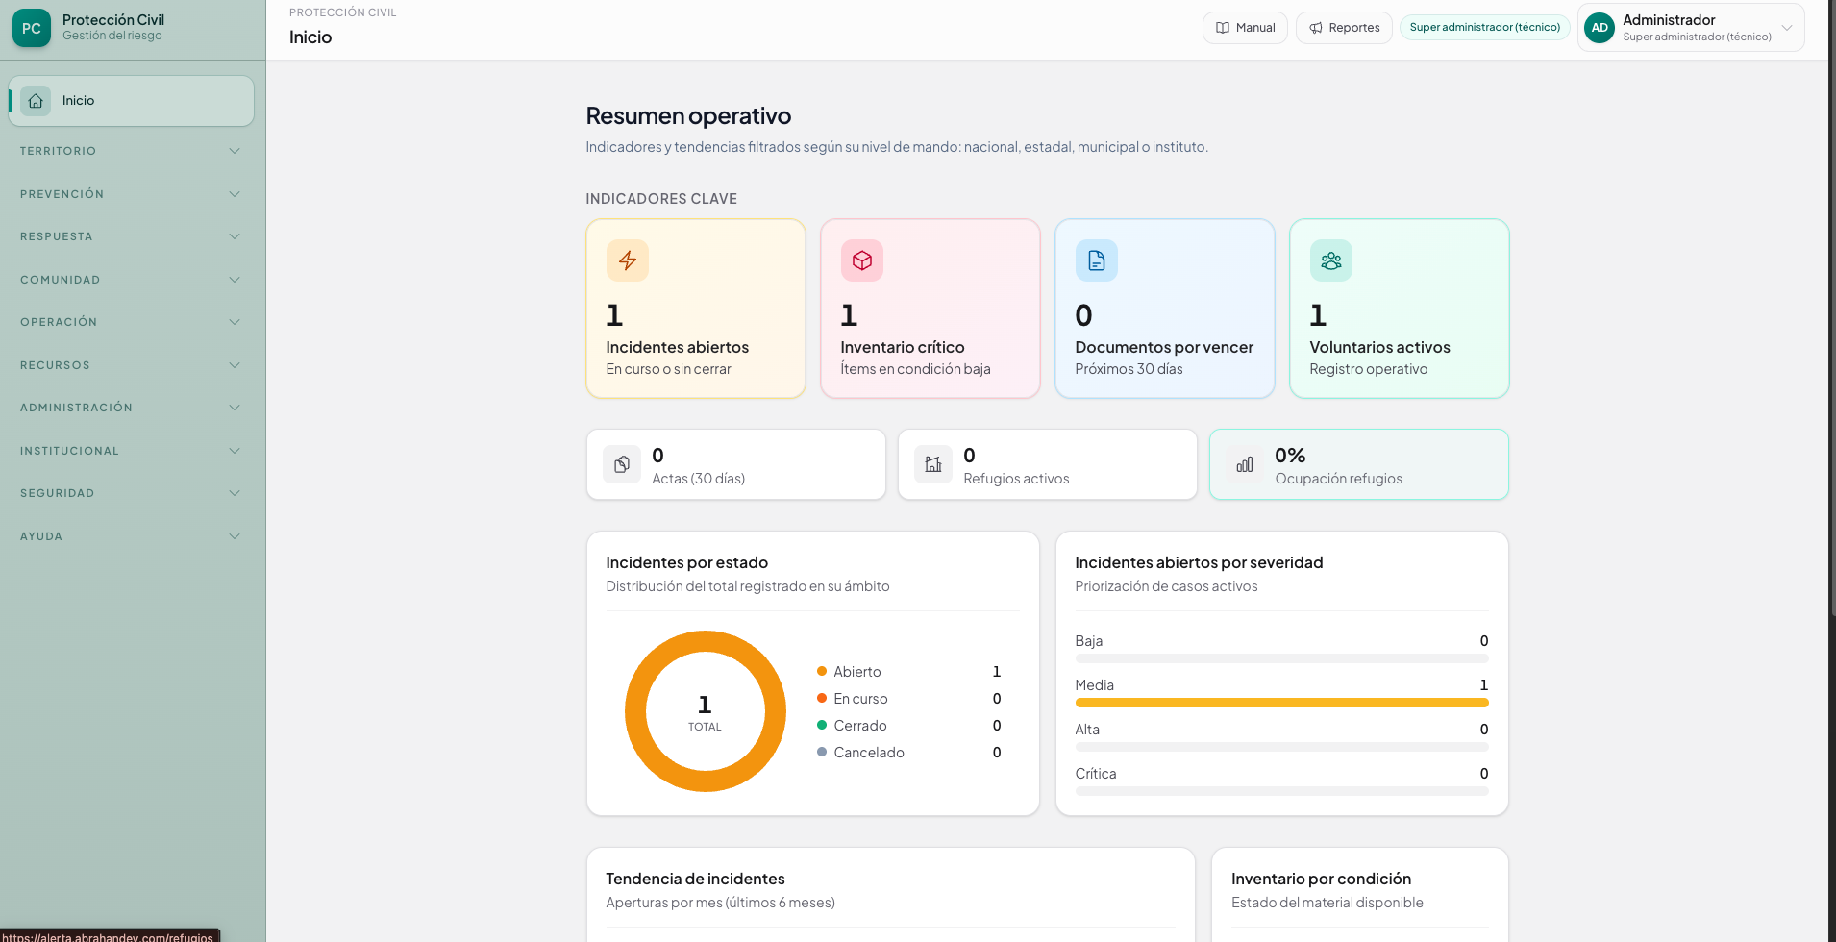Click the Media severity progress bar
Viewport: 1836px width, 942px height.
1281,703
